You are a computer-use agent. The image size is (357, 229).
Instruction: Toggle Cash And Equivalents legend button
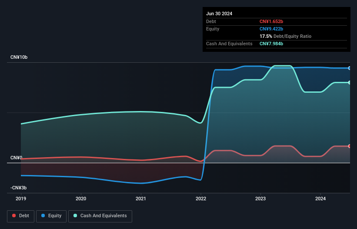click(100, 216)
